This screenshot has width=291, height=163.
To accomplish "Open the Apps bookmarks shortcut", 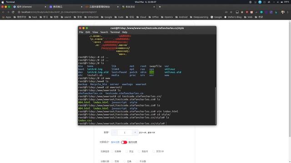I will pos(6,17).
